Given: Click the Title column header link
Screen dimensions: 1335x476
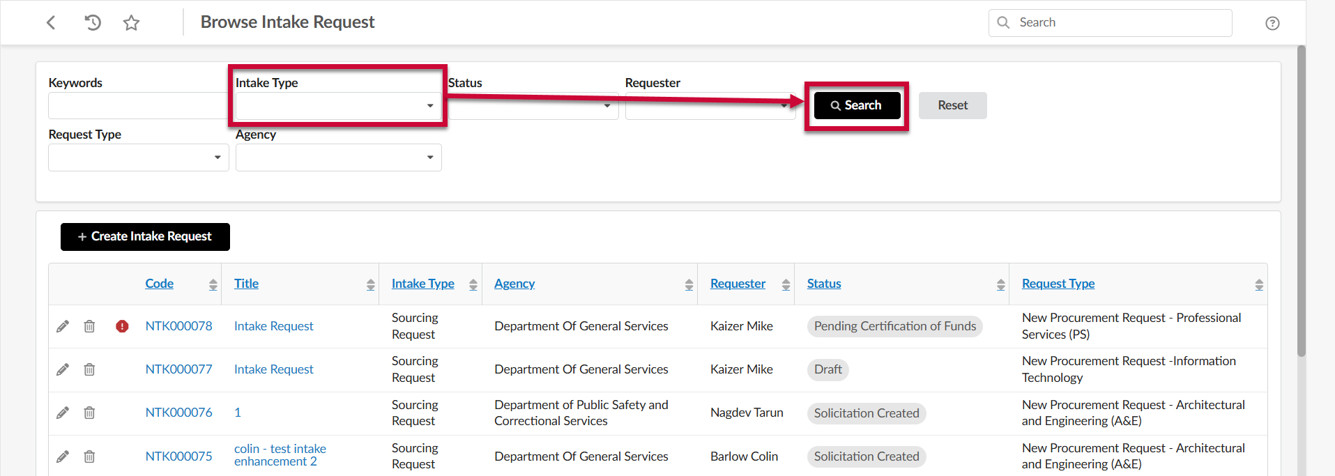Looking at the screenshot, I should [246, 284].
